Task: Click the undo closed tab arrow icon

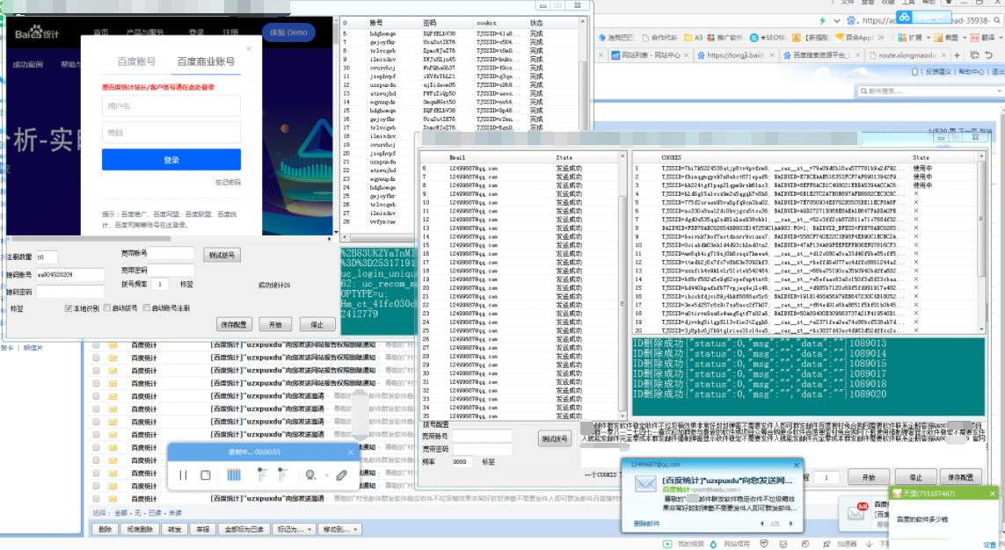Action: (989, 55)
